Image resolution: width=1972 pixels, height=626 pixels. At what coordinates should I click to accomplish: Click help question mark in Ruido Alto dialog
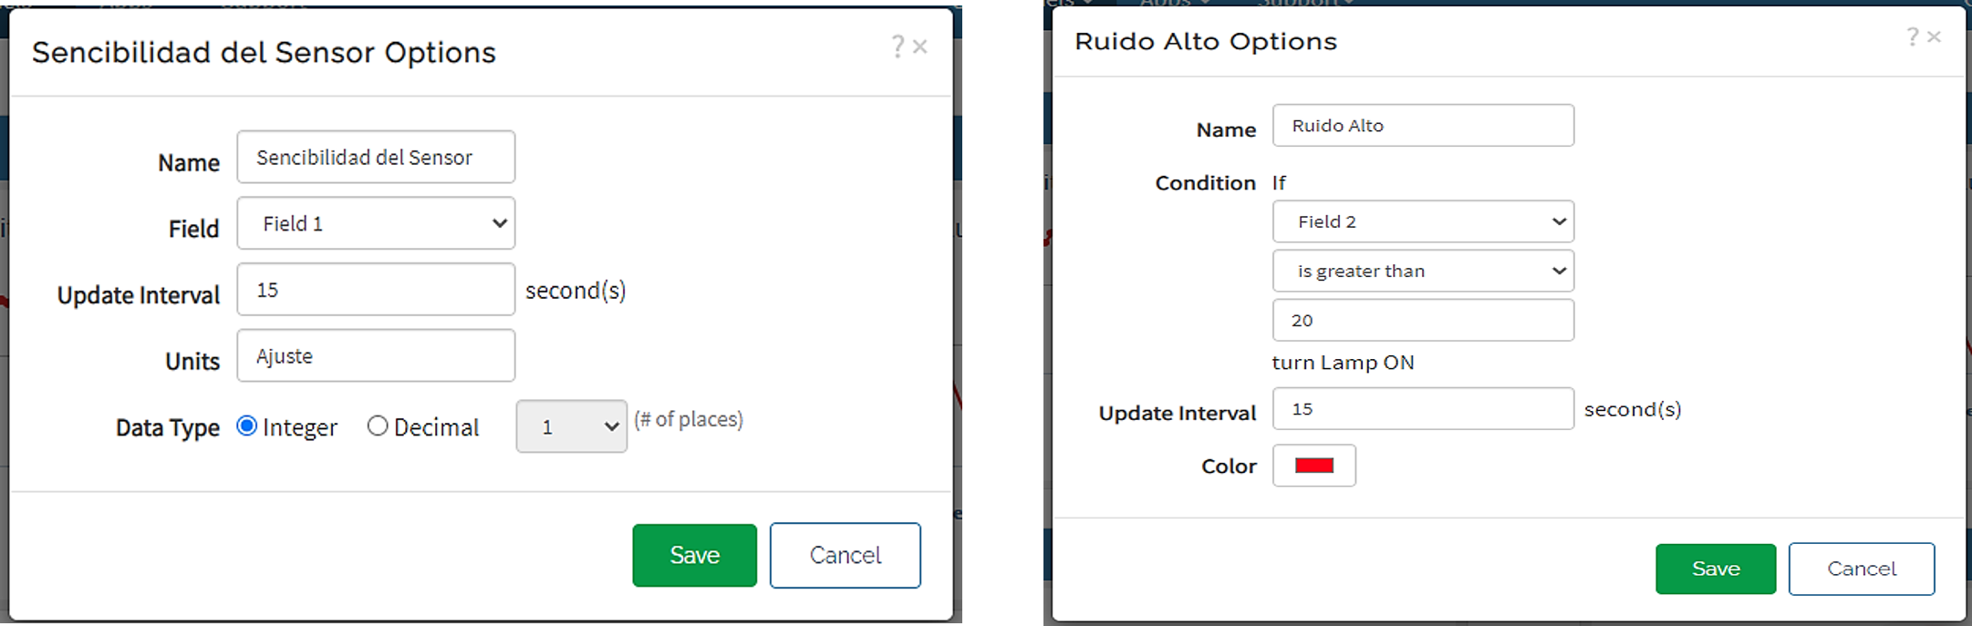click(1912, 36)
